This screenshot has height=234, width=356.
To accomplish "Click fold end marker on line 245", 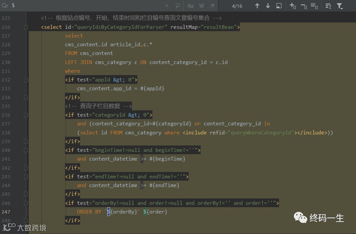I will [26, 194].
